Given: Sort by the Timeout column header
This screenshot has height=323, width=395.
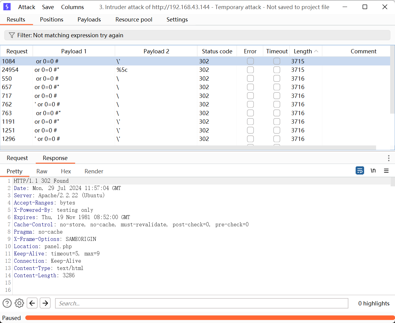Looking at the screenshot, I should [x=277, y=51].
